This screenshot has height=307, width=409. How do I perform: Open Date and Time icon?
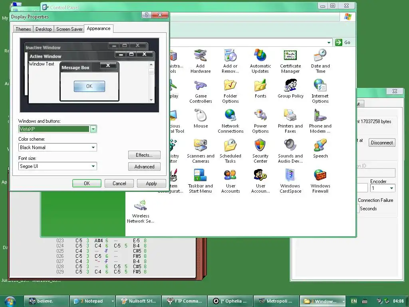click(320, 61)
